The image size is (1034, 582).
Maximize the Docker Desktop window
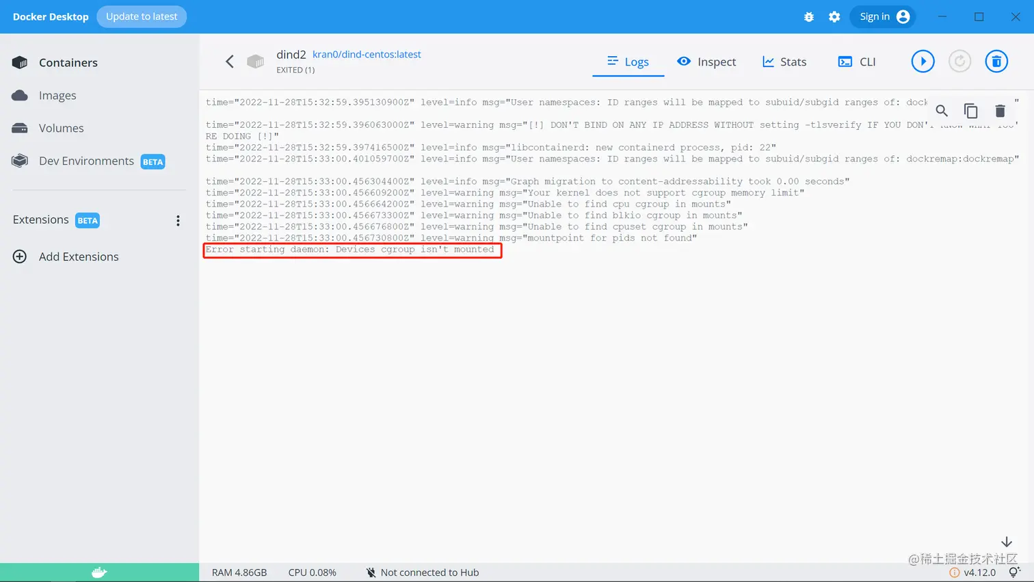point(979,16)
